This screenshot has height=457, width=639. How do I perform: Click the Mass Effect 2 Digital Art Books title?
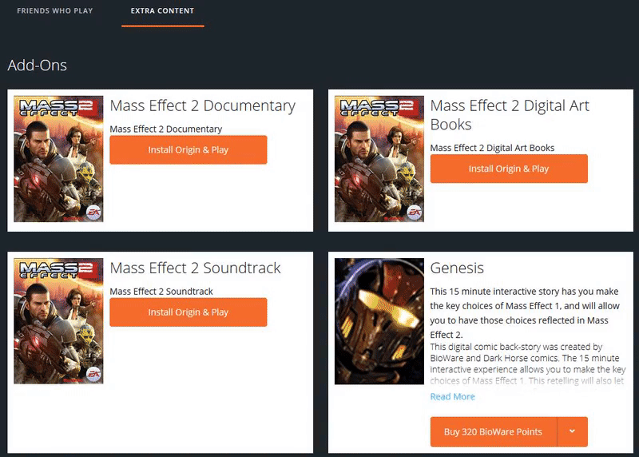click(510, 115)
